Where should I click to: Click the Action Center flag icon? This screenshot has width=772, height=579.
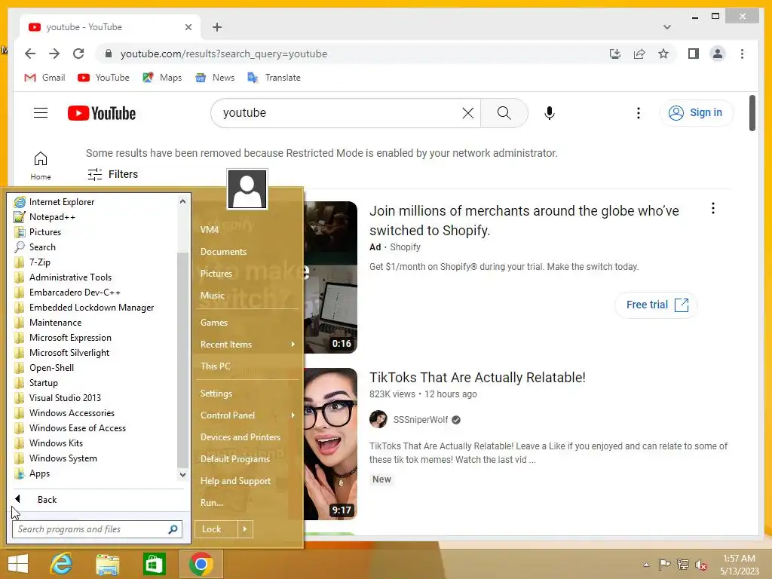pos(665,565)
